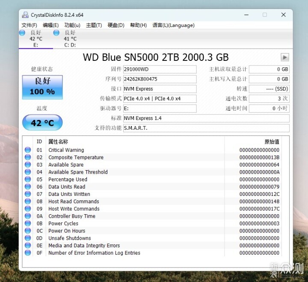This screenshot has height=282, width=308.
Task: Click the 主机读取量总计 value 0 GB
Action: point(269,69)
